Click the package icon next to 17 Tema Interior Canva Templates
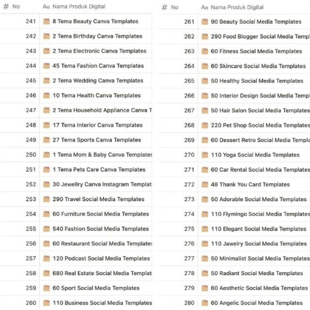Image resolution: width=310 pixels, height=310 pixels. tap(46, 125)
